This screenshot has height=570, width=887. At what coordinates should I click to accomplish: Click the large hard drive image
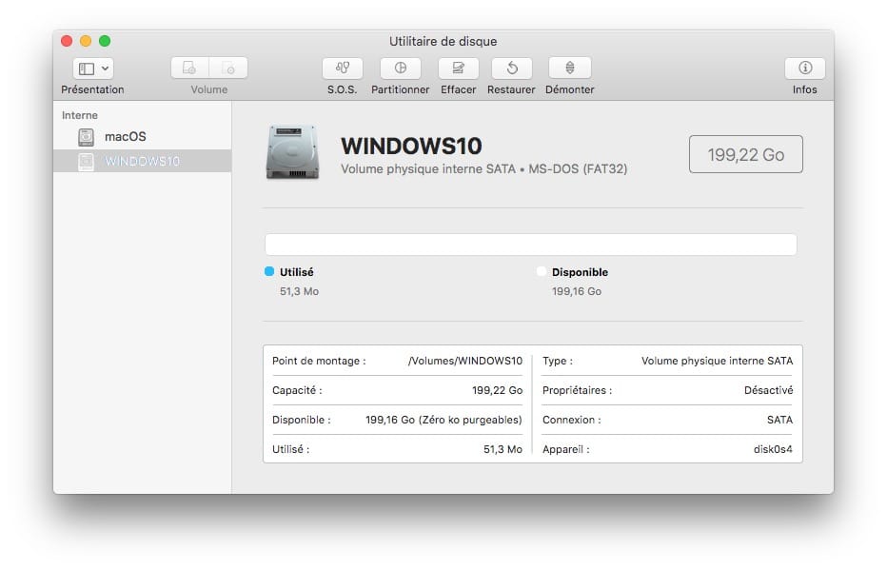[x=292, y=152]
